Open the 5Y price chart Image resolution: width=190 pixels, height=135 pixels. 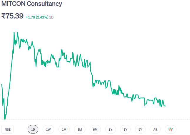(140, 129)
